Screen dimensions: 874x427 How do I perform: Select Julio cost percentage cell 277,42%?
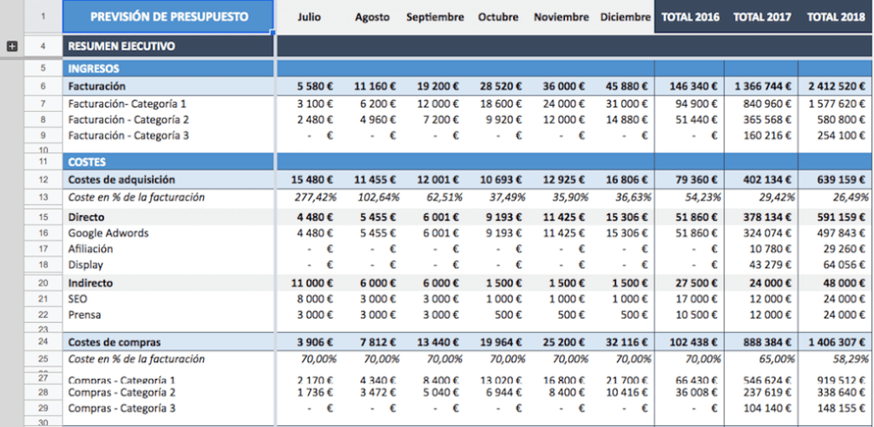pyautogui.click(x=315, y=197)
